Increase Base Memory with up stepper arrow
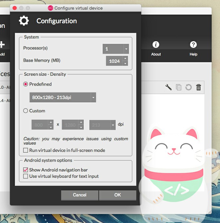Viewport: 220px width, 223px height. pyautogui.click(x=125, y=58)
